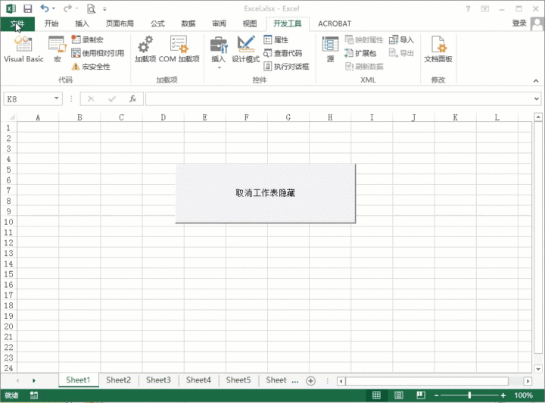
Task: Switch to the Sheet2 tab
Action: tap(119, 380)
